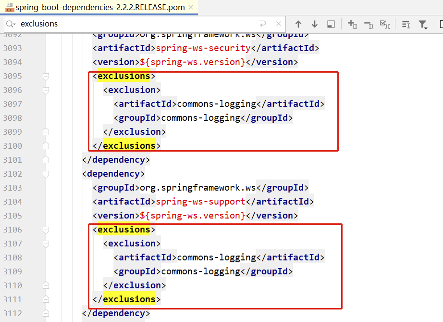Open search results in find window
This screenshot has height=322, width=443.
pyautogui.click(x=331, y=24)
